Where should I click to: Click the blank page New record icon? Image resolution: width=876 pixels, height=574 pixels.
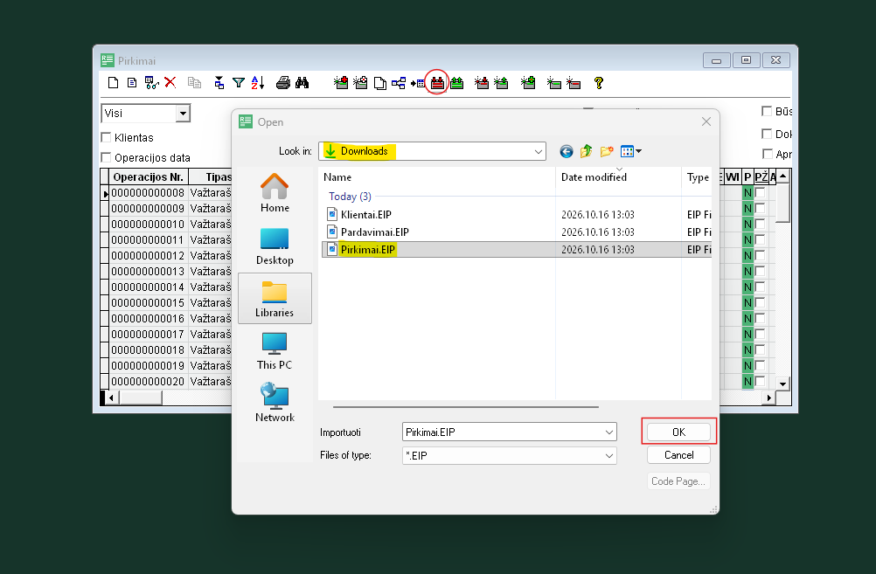114,83
